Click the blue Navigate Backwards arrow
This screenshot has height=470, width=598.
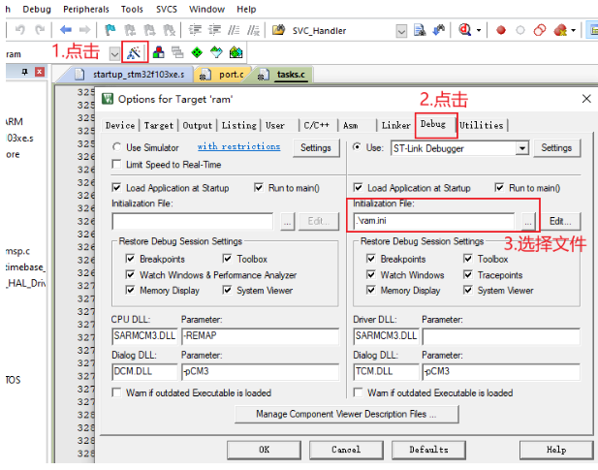tap(66, 30)
